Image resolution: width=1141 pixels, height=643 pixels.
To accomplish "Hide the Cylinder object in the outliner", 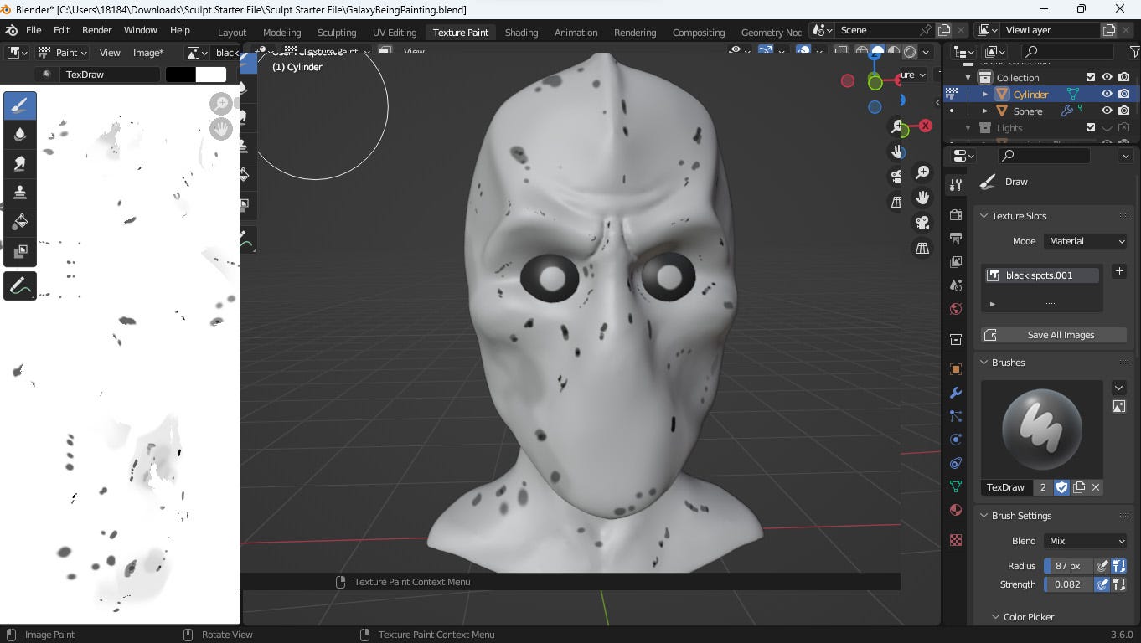I will pos(1107,95).
